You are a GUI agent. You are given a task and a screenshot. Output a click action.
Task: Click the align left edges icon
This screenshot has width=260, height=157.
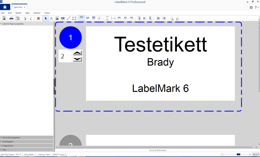pyautogui.click(x=119, y=18)
